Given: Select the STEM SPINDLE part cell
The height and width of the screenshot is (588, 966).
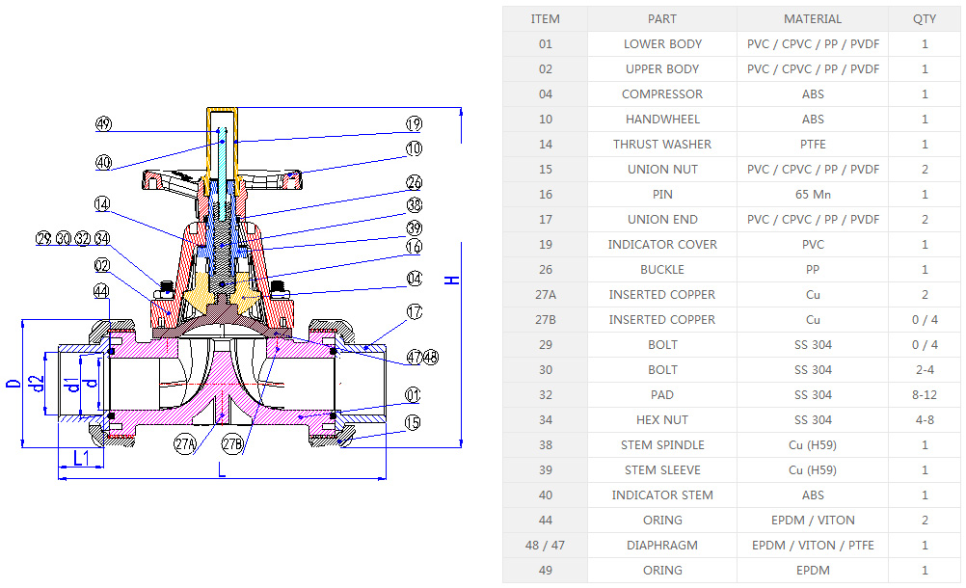Looking at the screenshot, I should click(662, 444).
